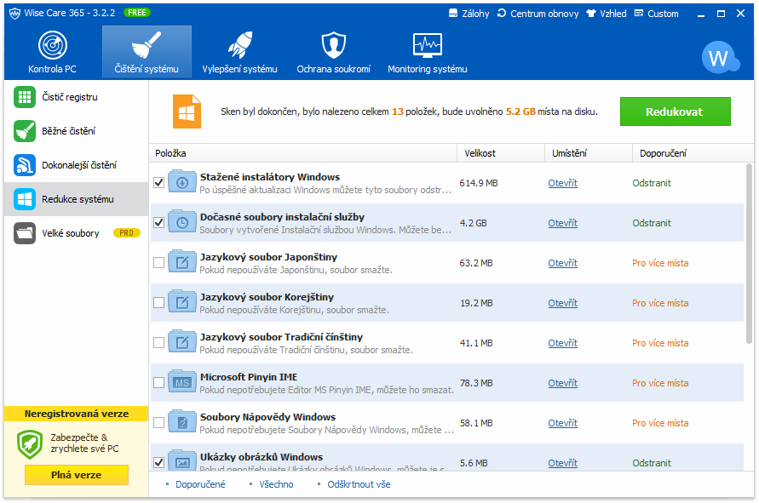Click the Dokonalejší čištění icon
Viewport: 759px width, 503px height.
tap(25, 165)
